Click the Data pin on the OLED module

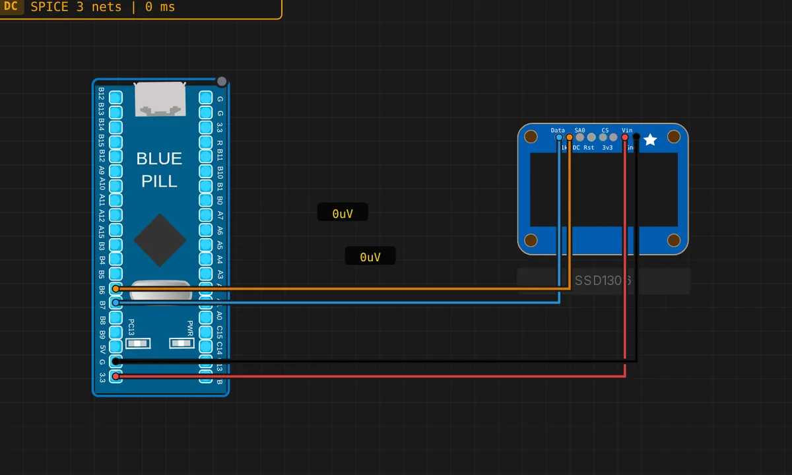tap(559, 137)
